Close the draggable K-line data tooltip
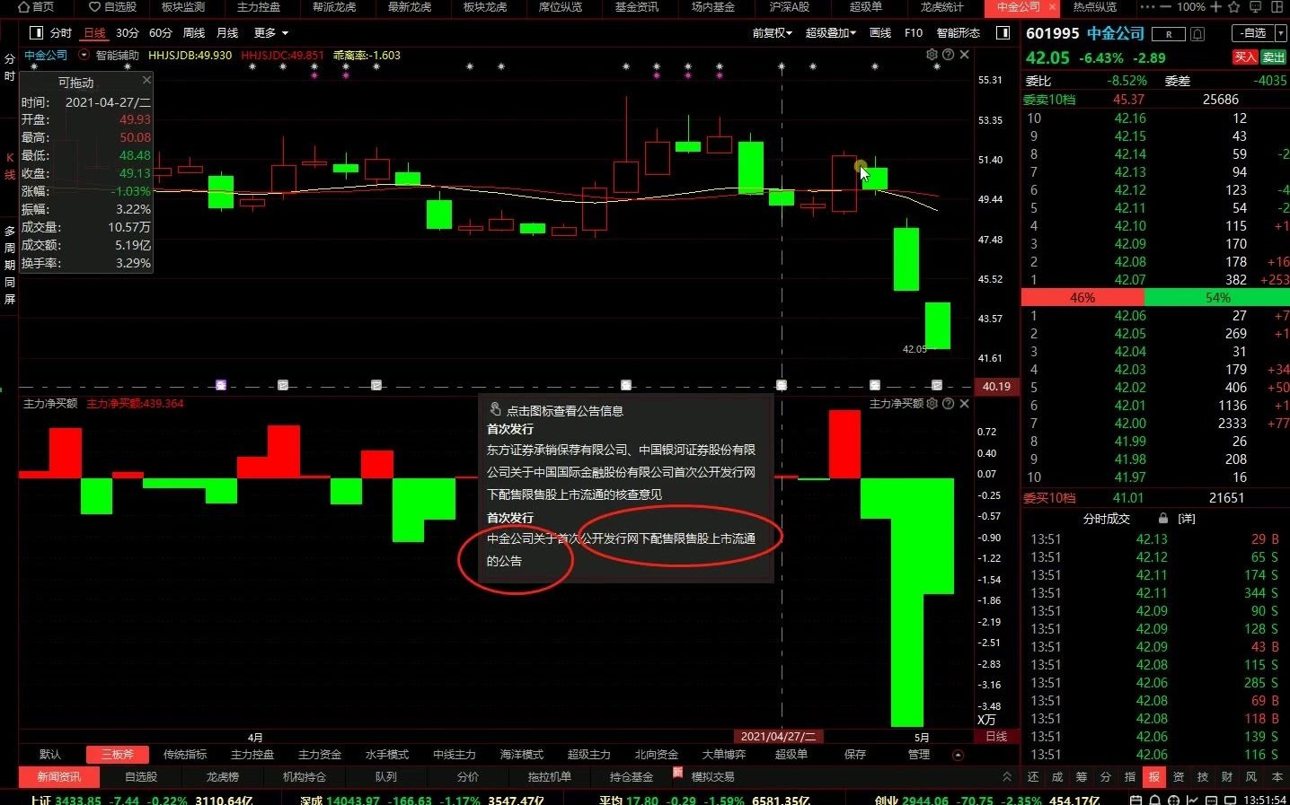 pyautogui.click(x=146, y=80)
